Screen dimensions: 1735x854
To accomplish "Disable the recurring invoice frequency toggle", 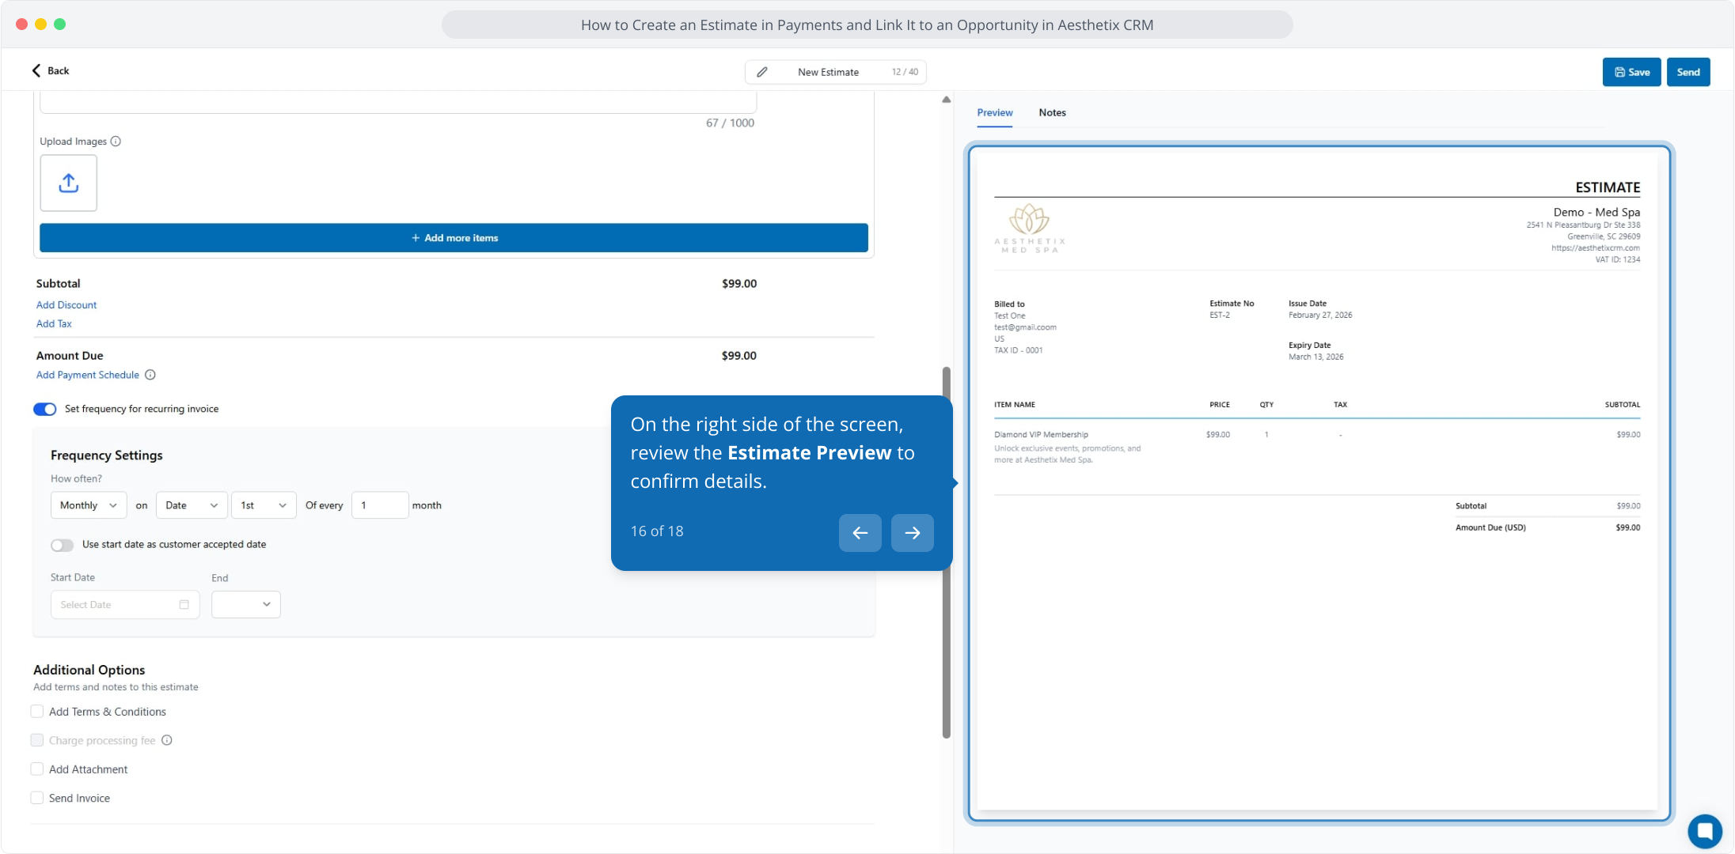I will (45, 409).
